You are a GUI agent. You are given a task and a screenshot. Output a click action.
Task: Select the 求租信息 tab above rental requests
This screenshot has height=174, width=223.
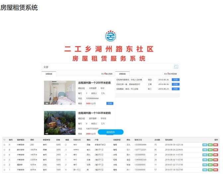pos(122,74)
